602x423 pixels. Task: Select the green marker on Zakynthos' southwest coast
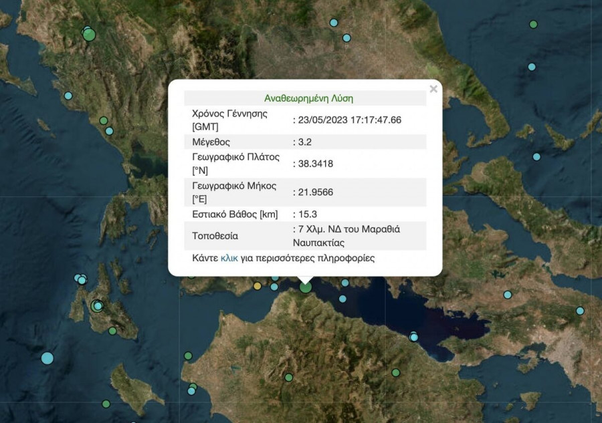(x=106, y=404)
